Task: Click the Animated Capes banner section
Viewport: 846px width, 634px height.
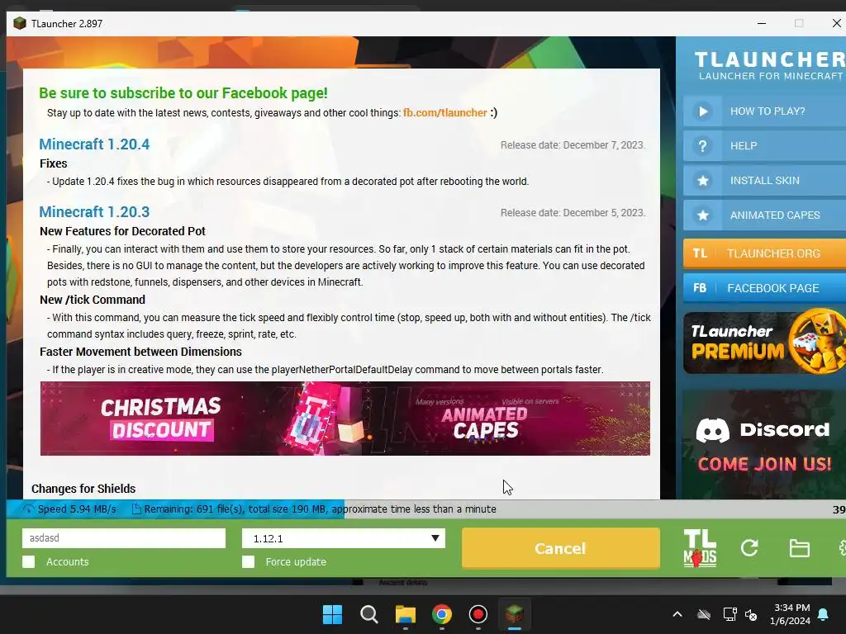Action: pyautogui.click(x=486, y=419)
